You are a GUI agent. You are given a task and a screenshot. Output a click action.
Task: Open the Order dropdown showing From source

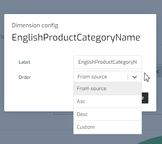click(x=108, y=77)
